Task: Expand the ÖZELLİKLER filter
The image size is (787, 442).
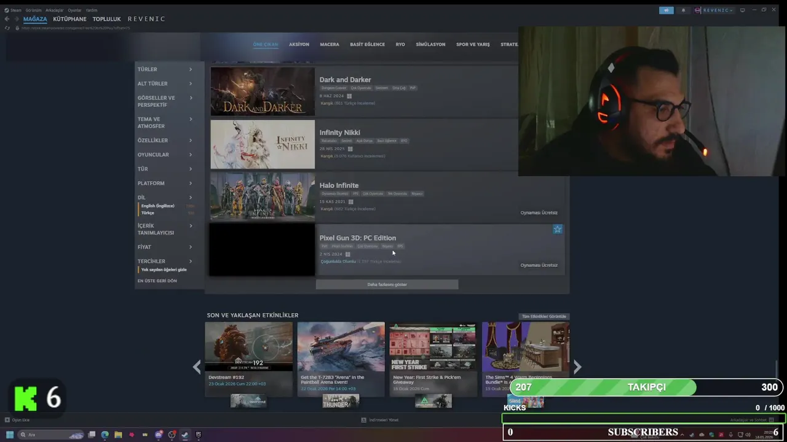Action: tap(165, 141)
